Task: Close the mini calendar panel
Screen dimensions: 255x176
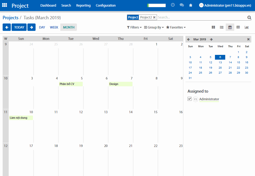Action: [x=248, y=39]
